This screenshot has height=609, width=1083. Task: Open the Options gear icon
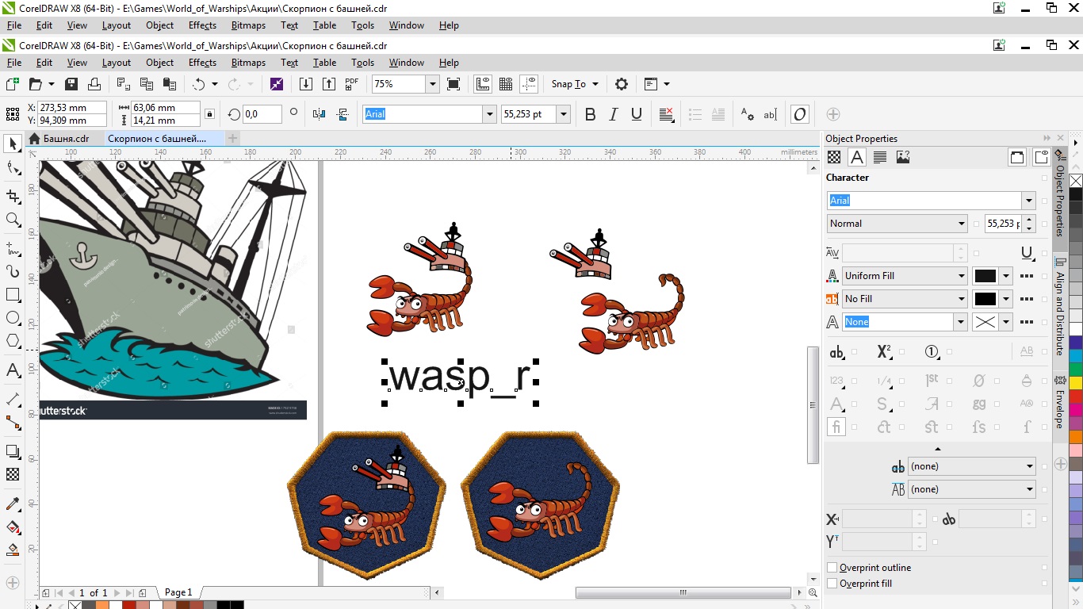tap(622, 84)
